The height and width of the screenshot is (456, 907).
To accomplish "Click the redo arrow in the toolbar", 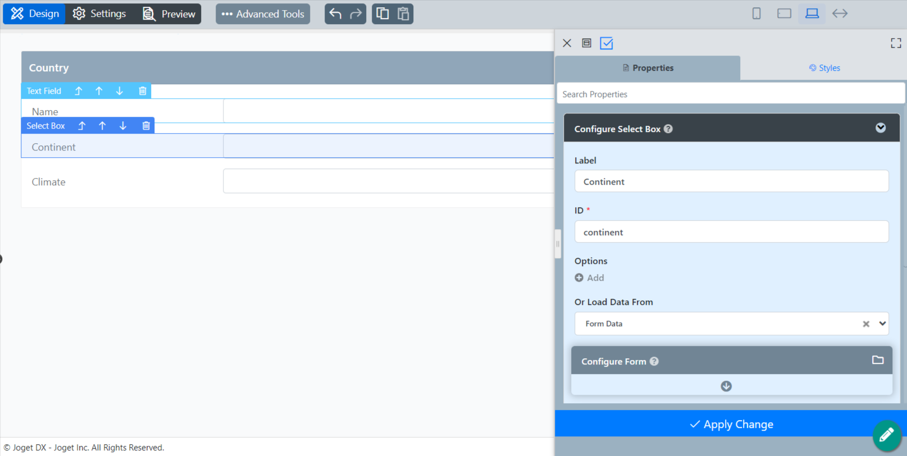I will point(355,13).
